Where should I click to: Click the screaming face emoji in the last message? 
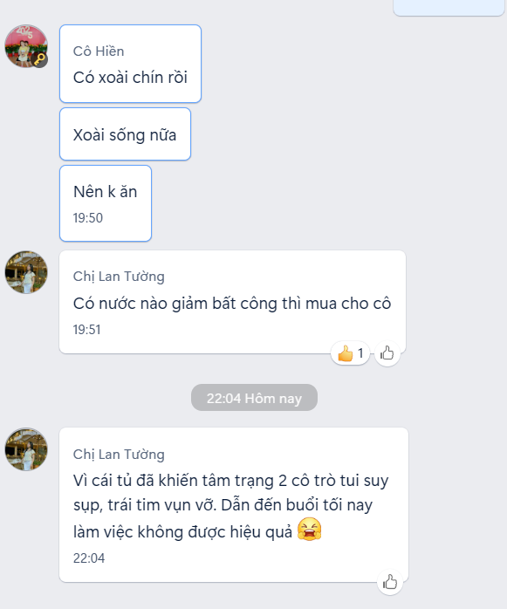[x=309, y=530]
